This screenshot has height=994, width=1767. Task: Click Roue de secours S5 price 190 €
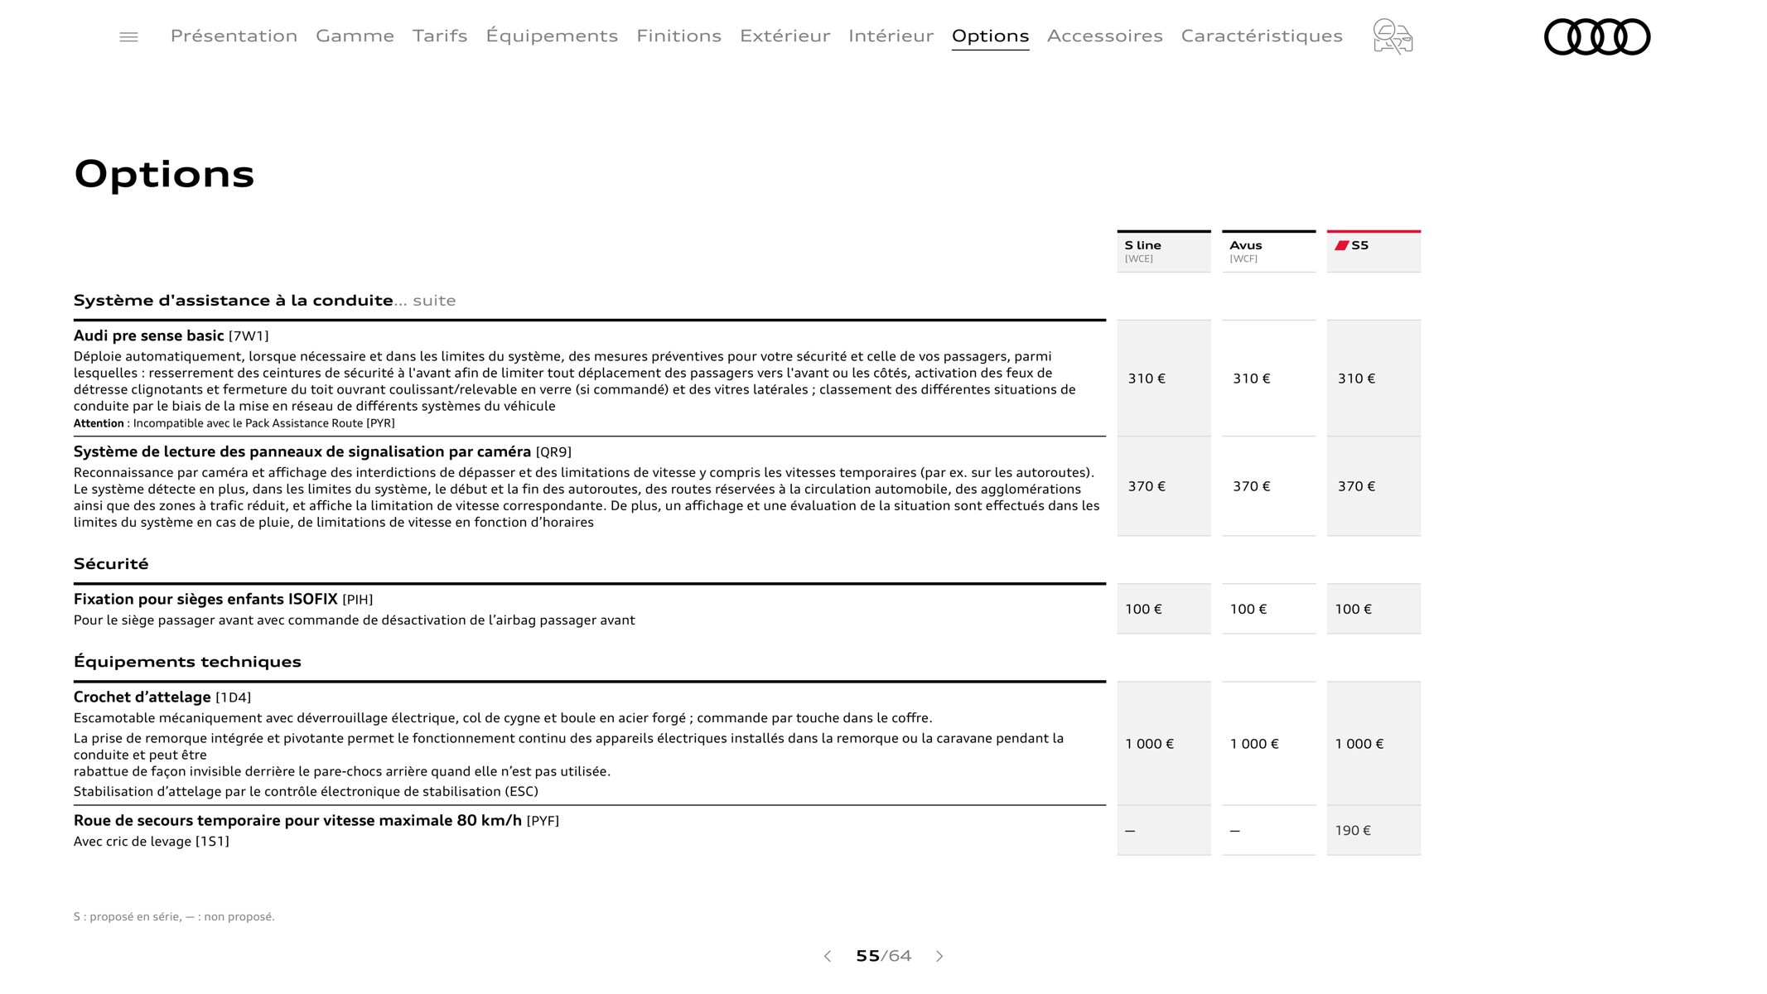(x=1353, y=830)
